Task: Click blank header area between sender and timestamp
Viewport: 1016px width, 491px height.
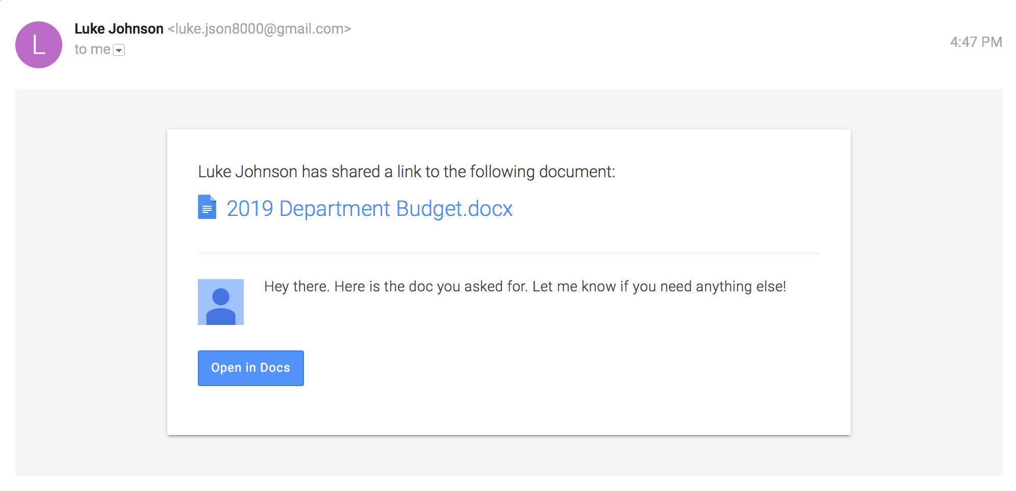Action: [648, 41]
